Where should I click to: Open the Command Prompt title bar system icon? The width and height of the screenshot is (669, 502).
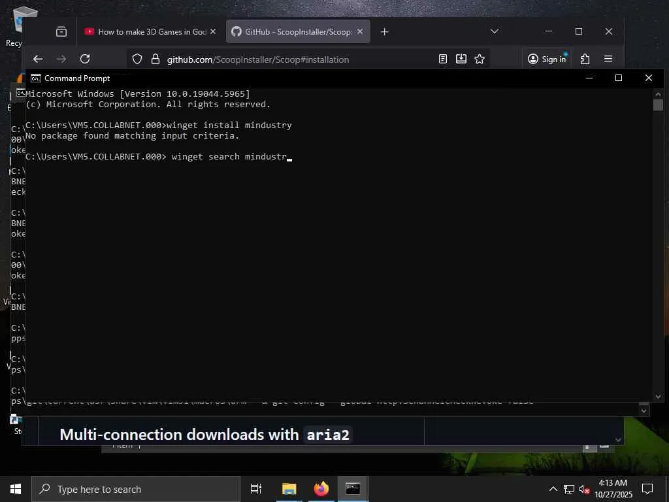[x=36, y=78]
